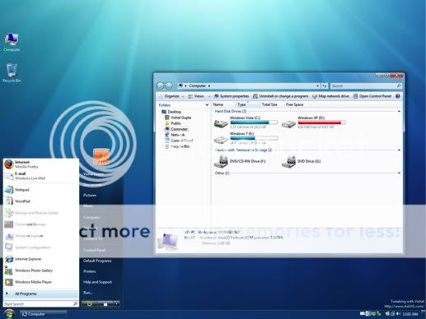Launch Windows Media Player
The image size is (426, 319).
point(40,282)
